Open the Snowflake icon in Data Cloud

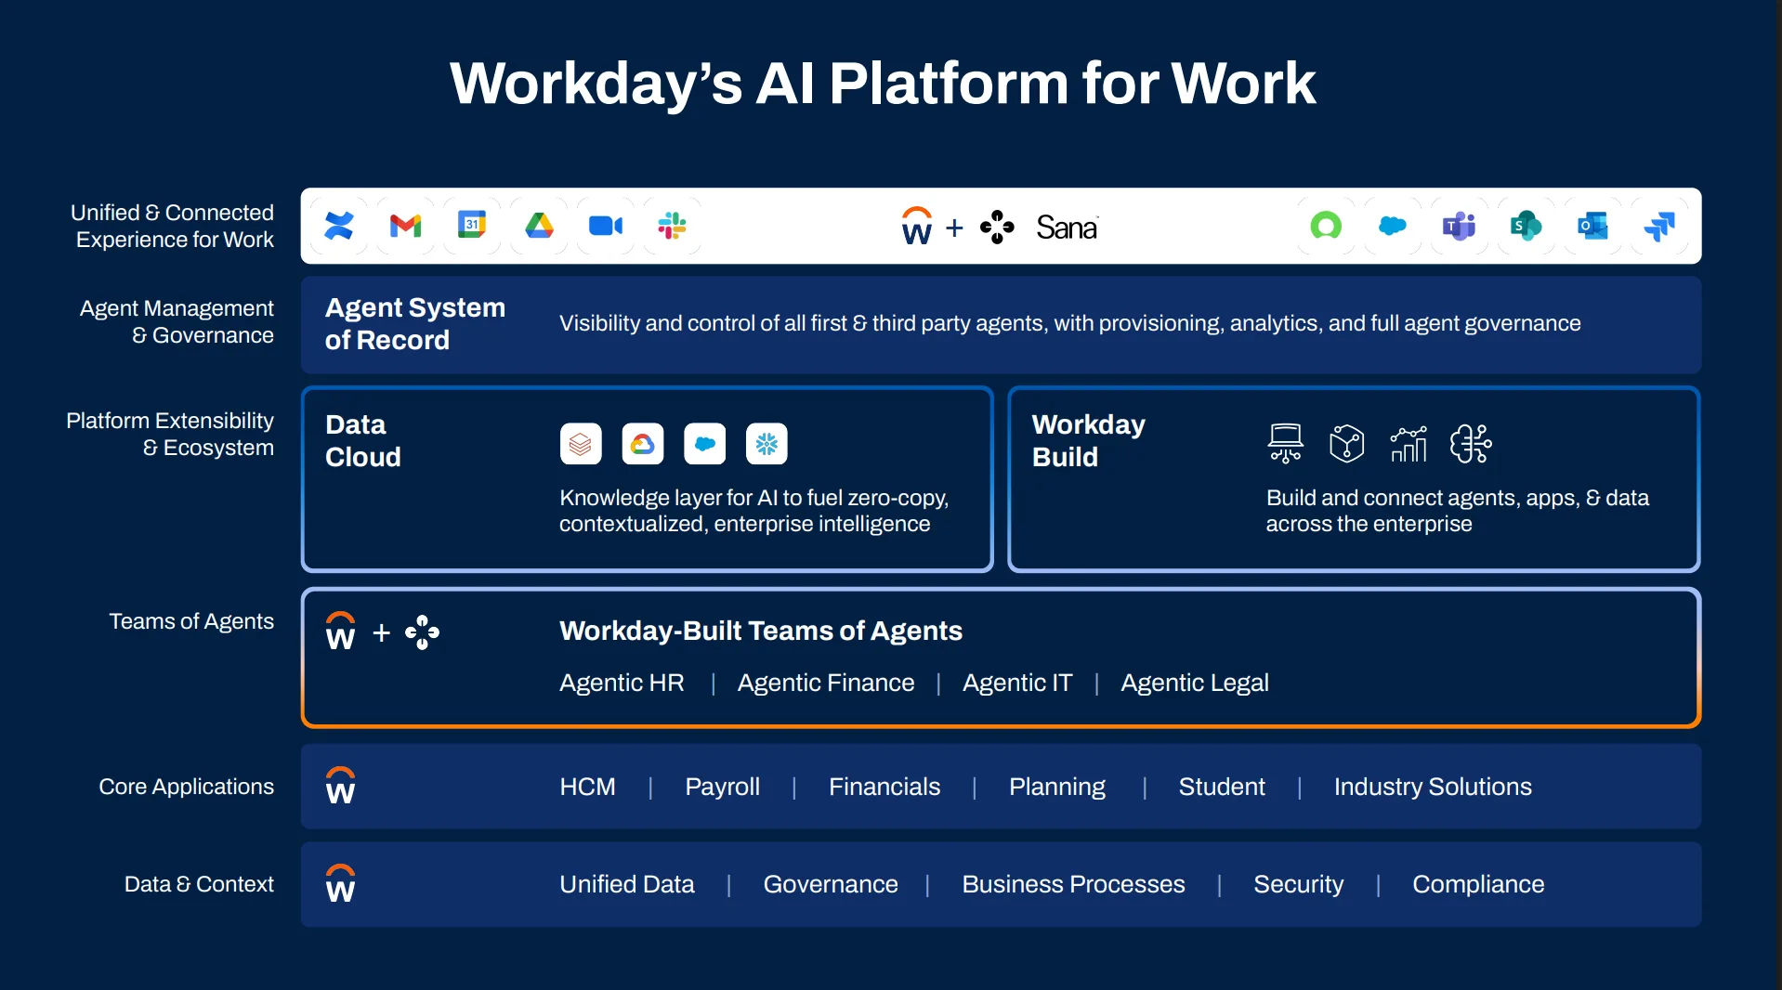coord(767,444)
